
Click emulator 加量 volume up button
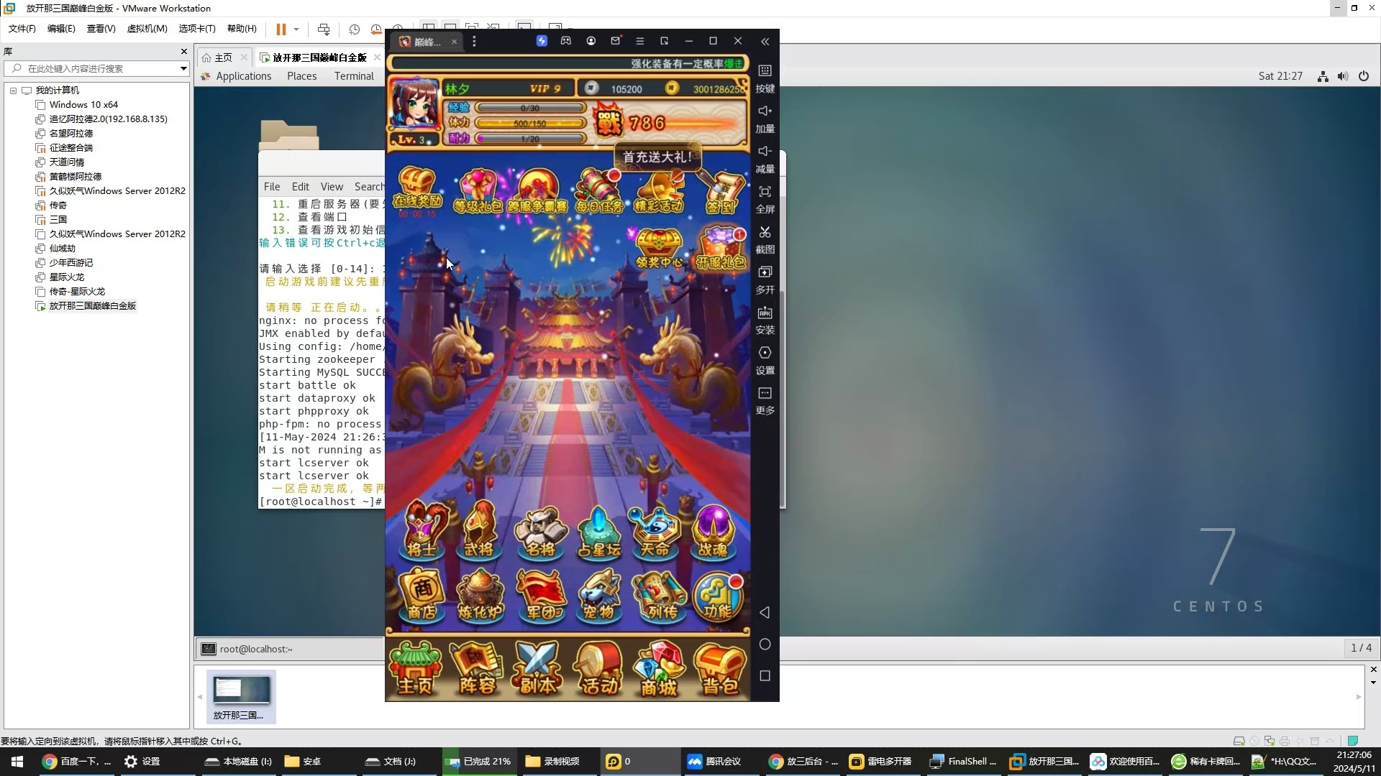[x=765, y=119]
